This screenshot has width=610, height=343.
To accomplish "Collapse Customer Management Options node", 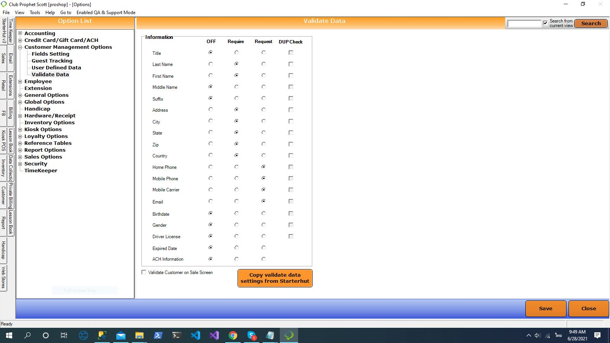I will [20, 47].
